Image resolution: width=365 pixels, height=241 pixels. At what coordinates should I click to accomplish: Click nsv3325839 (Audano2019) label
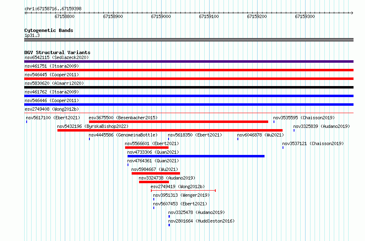[x=322, y=126]
